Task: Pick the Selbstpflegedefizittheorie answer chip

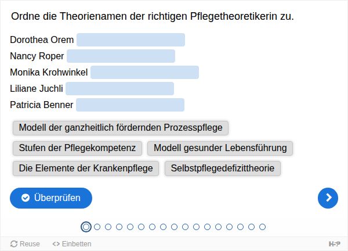Action: coord(223,168)
